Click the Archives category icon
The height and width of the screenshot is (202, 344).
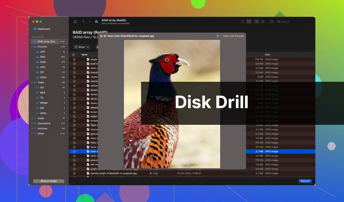pos(35,128)
